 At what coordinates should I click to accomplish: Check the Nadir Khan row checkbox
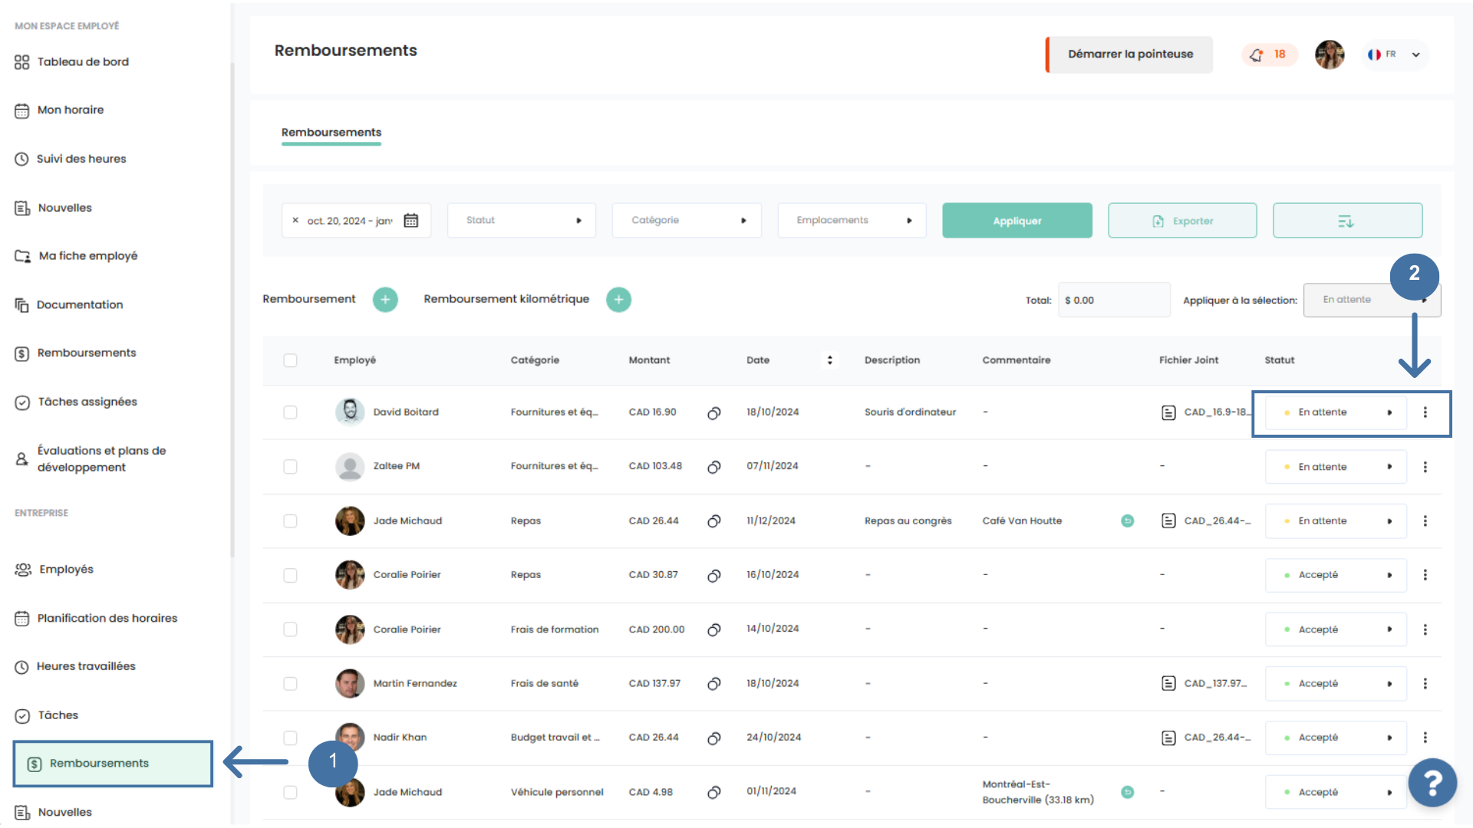point(290,738)
